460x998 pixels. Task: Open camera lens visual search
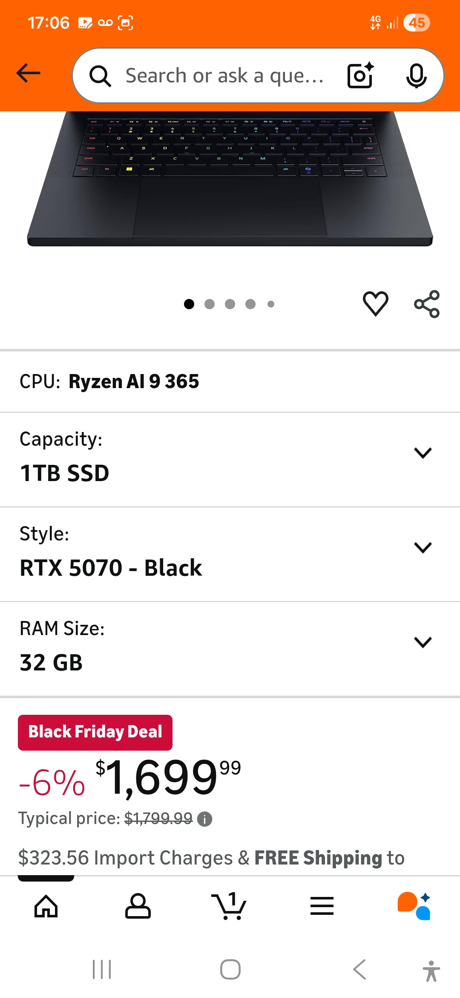pos(360,75)
